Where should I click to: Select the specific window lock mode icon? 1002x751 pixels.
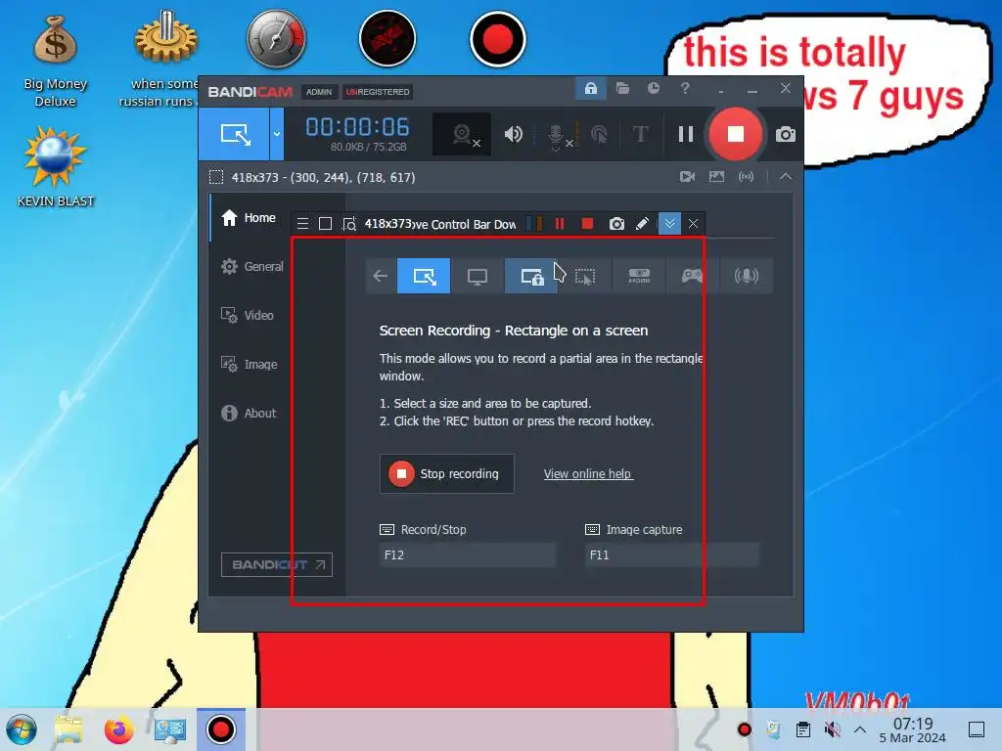coord(531,276)
